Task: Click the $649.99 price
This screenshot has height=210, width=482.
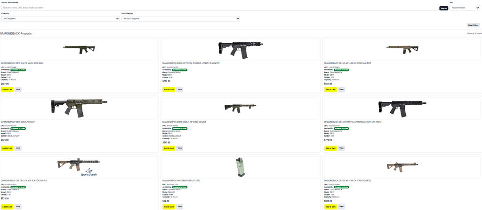Action: (166, 142)
